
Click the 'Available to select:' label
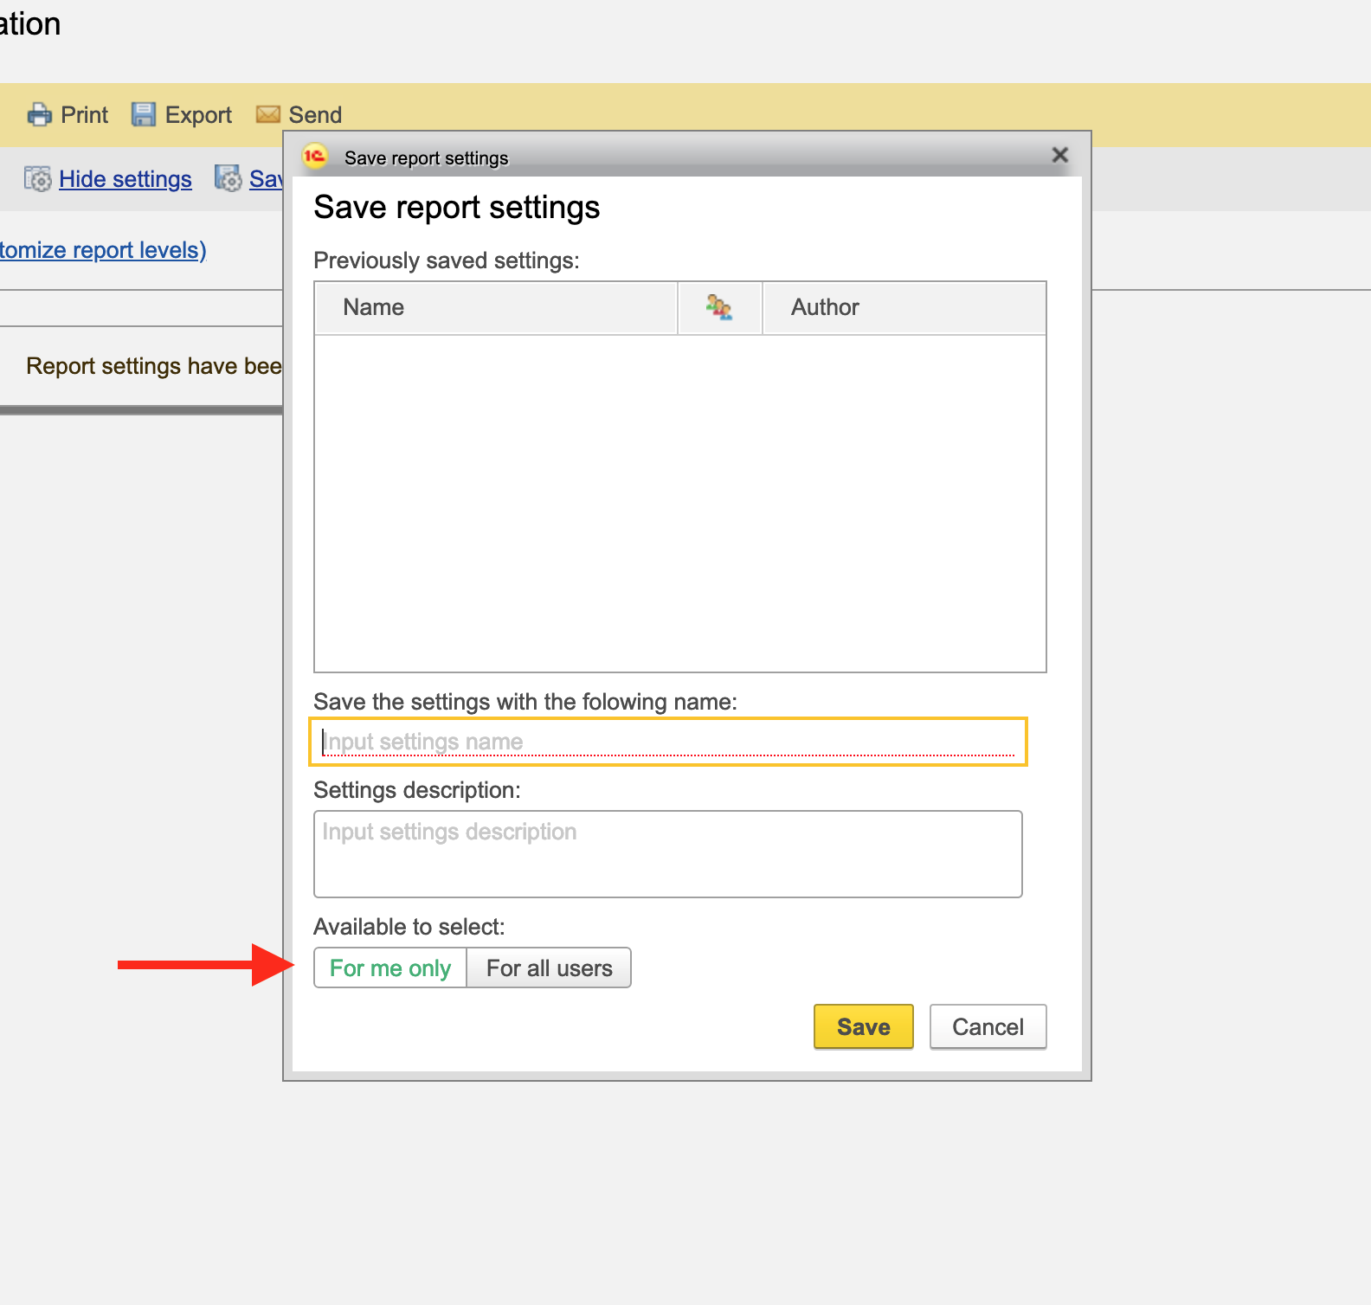tap(409, 927)
